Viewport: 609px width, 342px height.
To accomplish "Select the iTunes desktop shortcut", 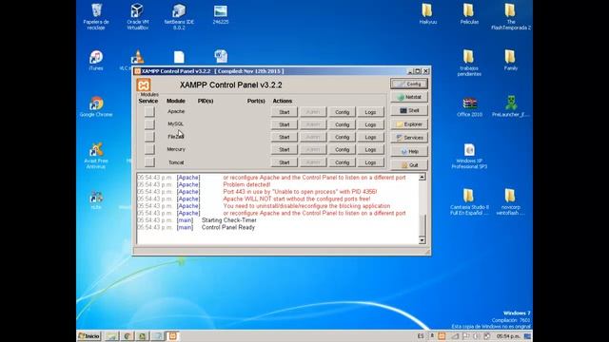I will (x=96, y=60).
